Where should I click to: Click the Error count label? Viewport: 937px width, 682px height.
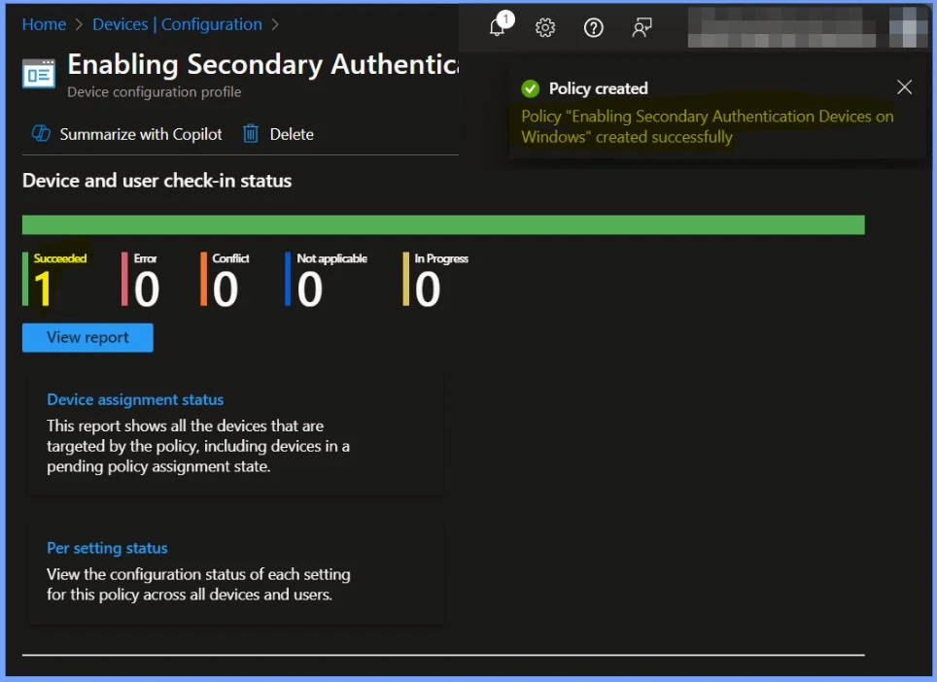point(145,258)
